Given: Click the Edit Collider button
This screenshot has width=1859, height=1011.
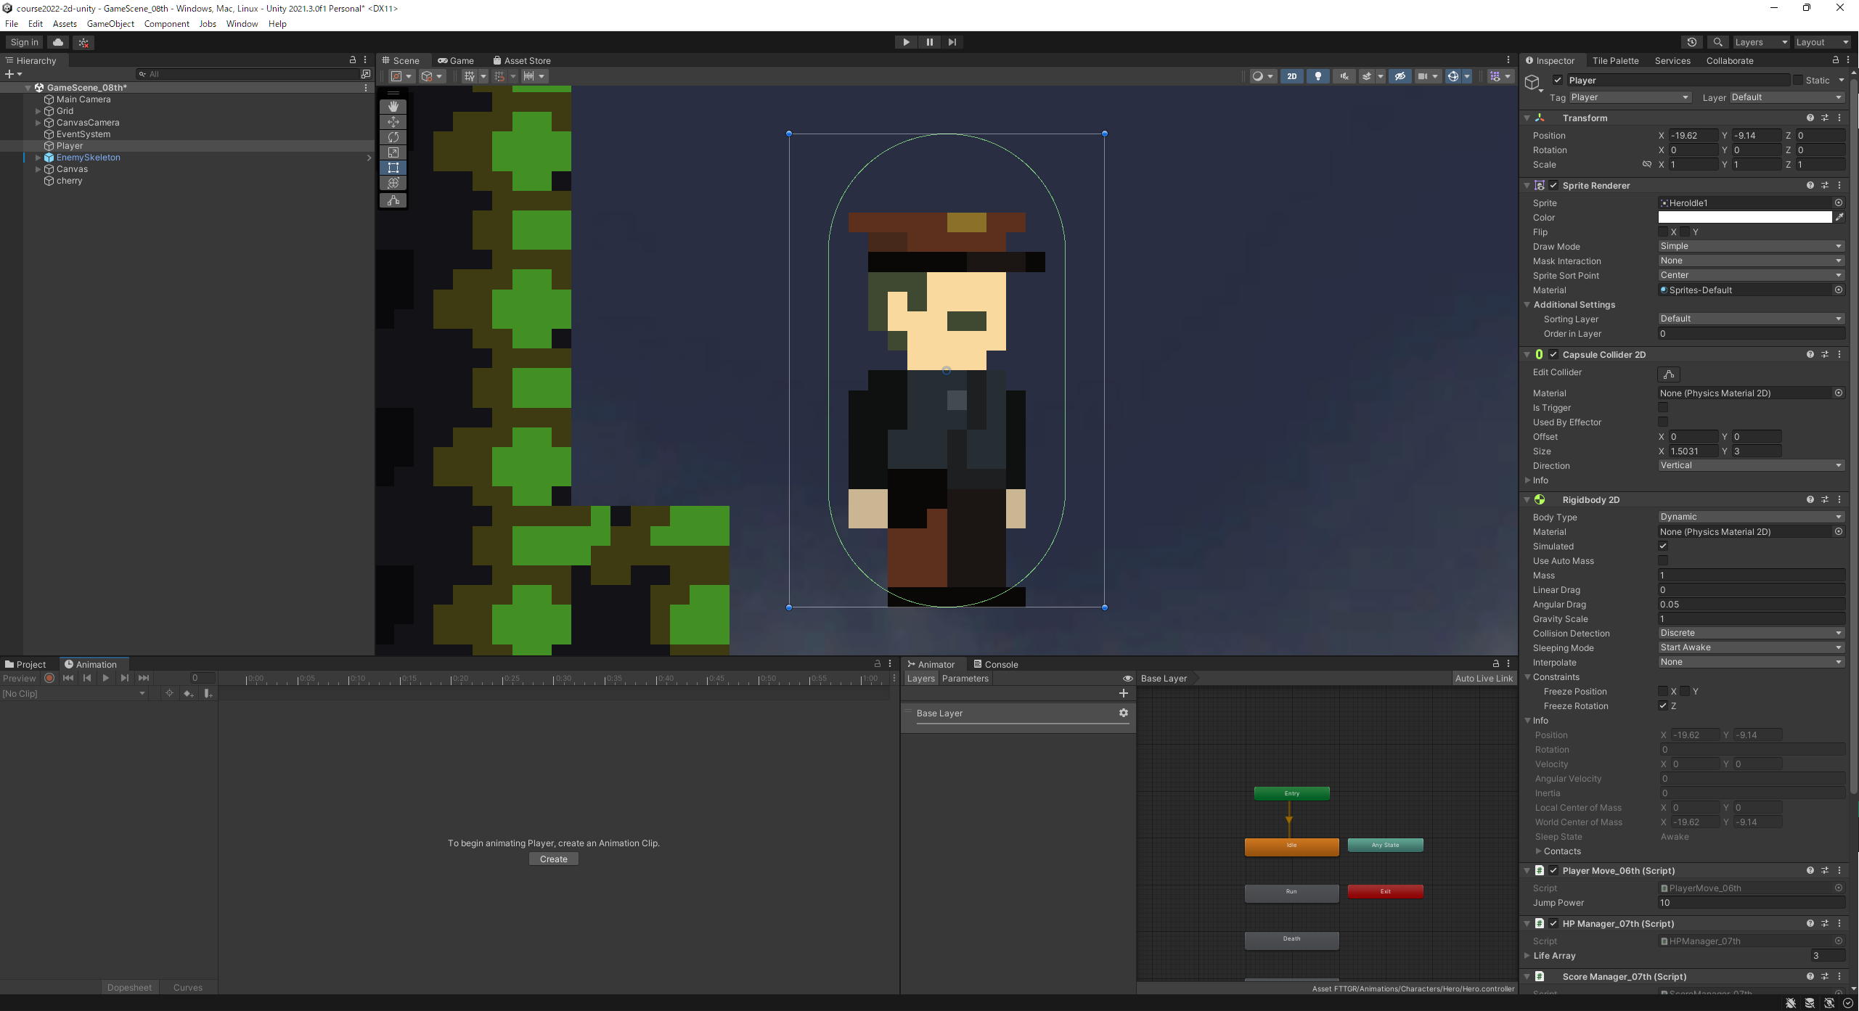Looking at the screenshot, I should (1669, 374).
